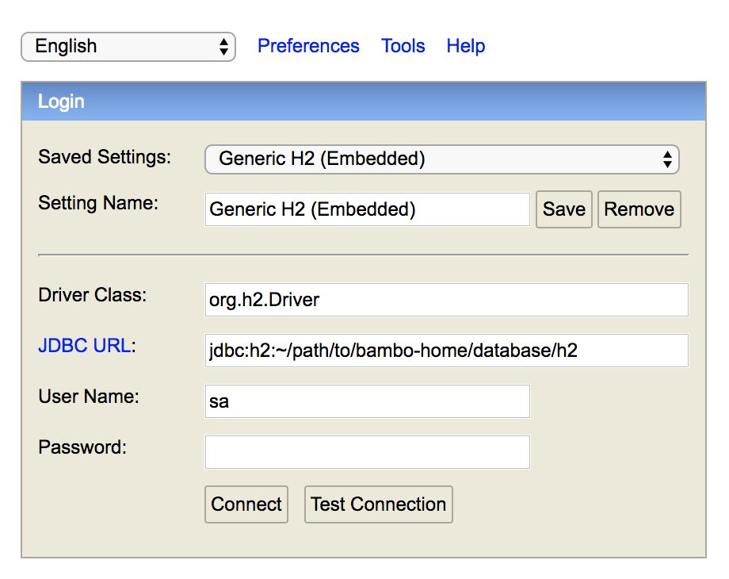Click the empty Password field

[368, 452]
